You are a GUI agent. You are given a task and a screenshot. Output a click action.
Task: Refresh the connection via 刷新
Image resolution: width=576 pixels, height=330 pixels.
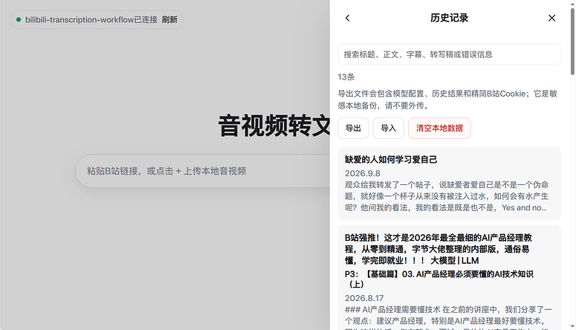coord(169,19)
